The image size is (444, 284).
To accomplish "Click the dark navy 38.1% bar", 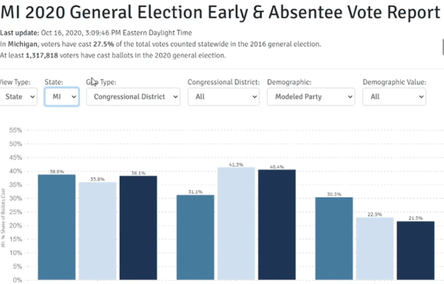I will (x=138, y=227).
